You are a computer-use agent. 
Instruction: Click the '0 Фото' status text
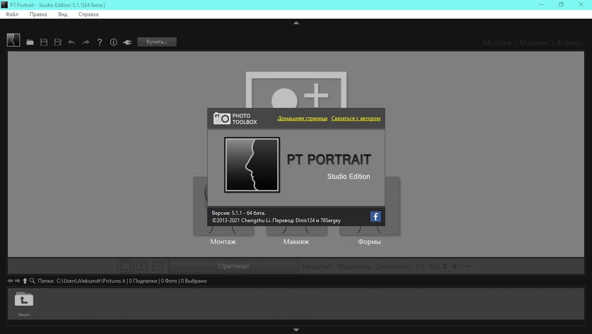click(169, 281)
